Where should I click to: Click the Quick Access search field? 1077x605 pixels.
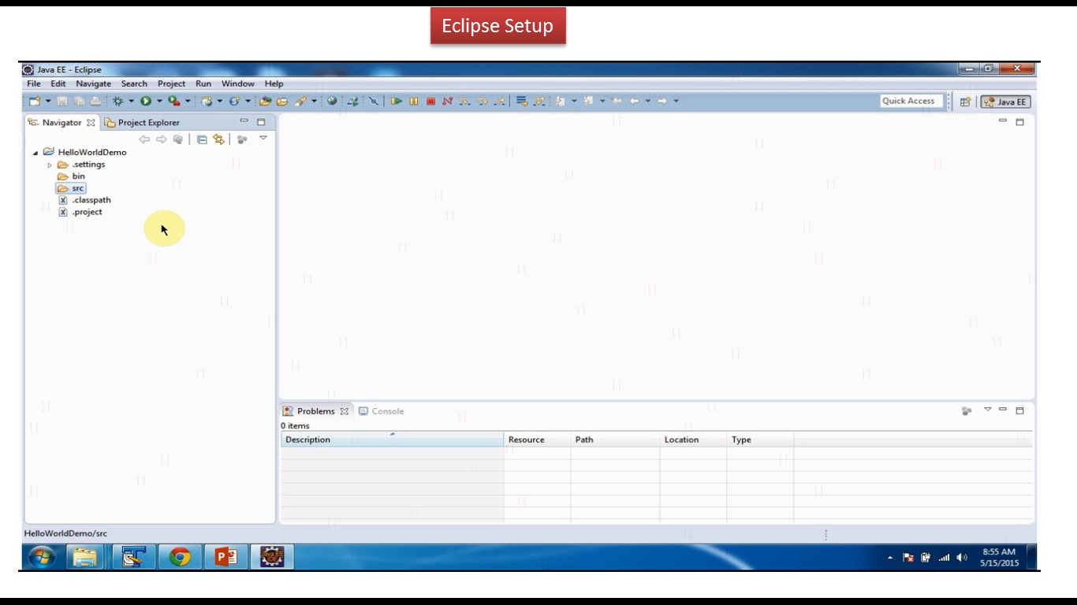911,101
